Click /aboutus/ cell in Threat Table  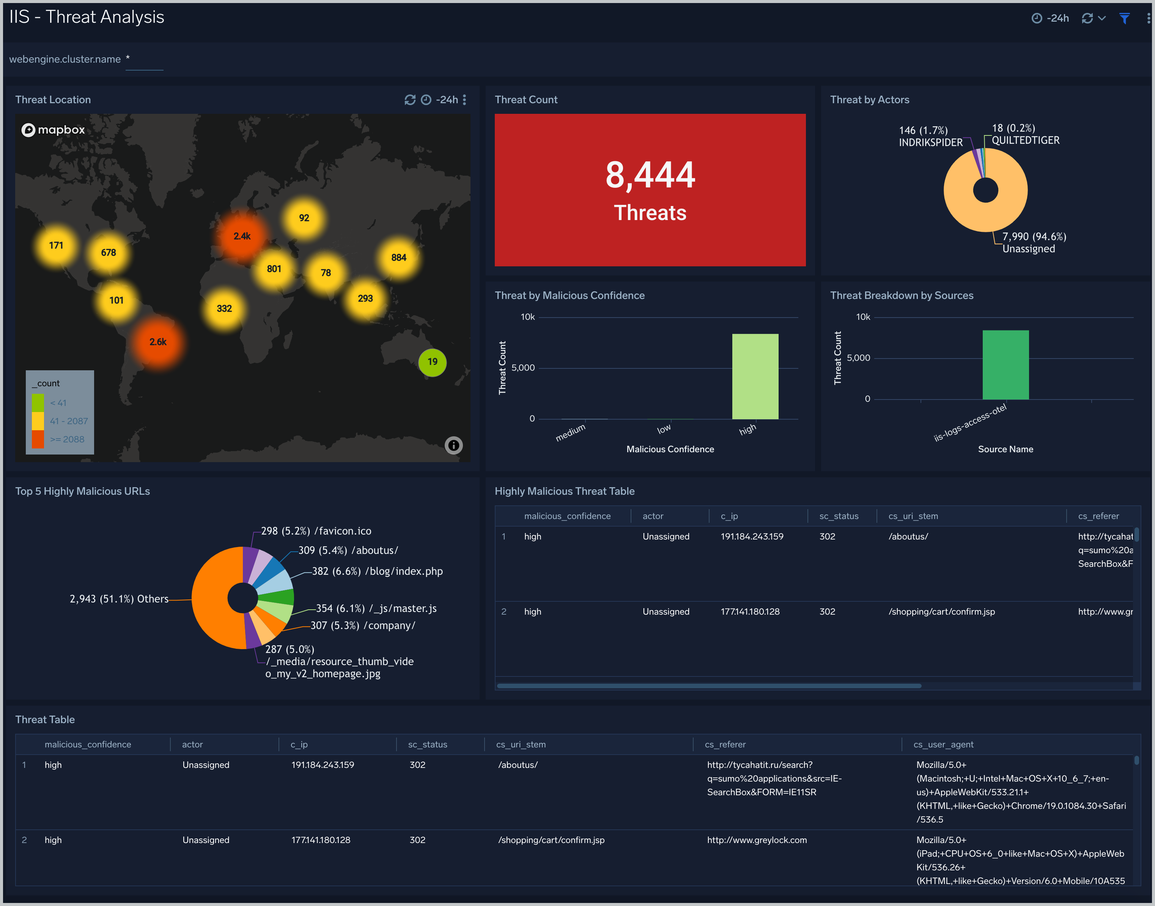coord(517,764)
